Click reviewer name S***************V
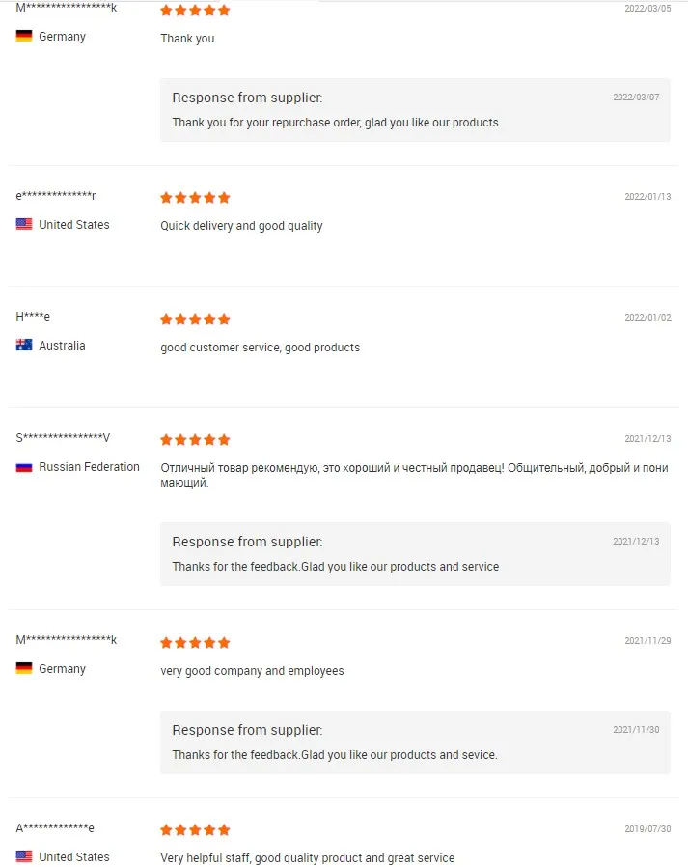This screenshot has width=688, height=867. tap(63, 438)
